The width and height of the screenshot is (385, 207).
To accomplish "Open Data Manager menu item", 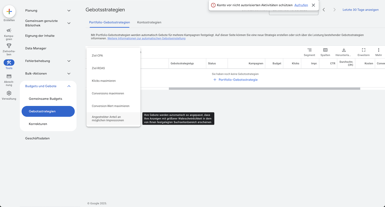I will click(36, 48).
